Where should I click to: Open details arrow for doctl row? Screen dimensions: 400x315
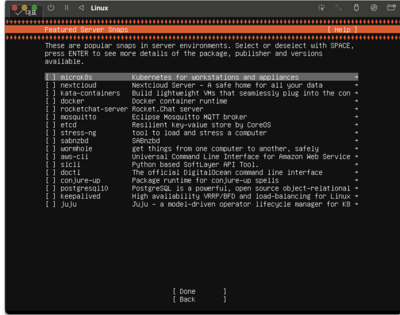pos(356,172)
